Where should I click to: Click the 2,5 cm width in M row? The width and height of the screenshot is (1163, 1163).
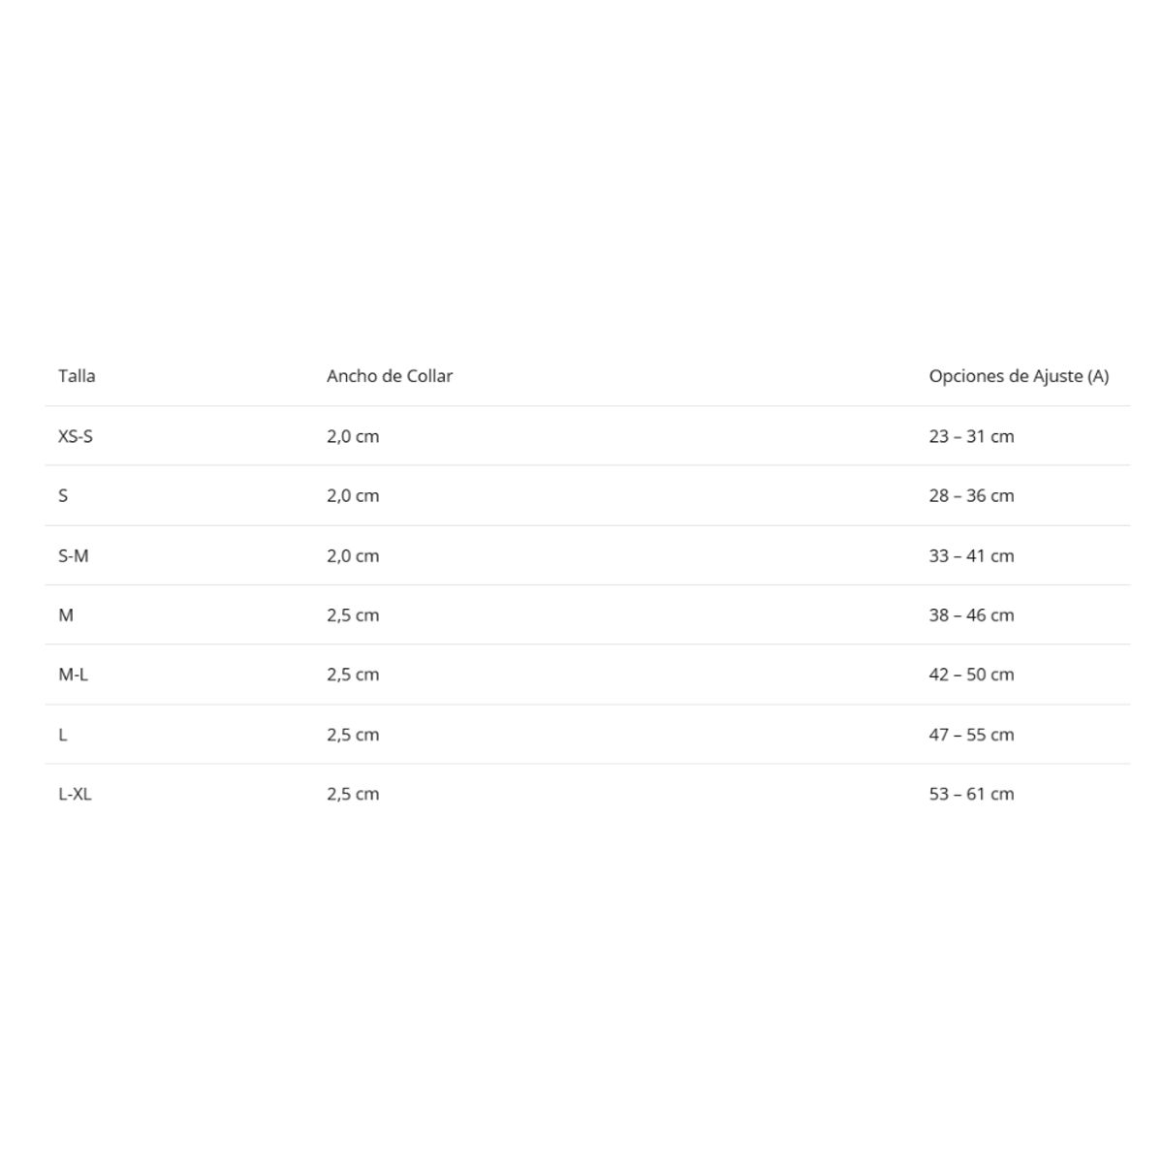click(353, 614)
